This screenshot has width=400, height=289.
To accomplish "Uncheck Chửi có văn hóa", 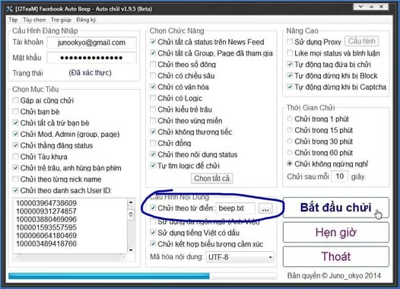I will [153, 87].
